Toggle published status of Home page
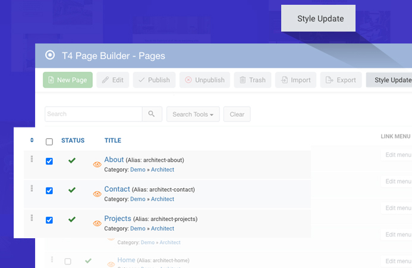The width and height of the screenshot is (412, 268). click(88, 261)
